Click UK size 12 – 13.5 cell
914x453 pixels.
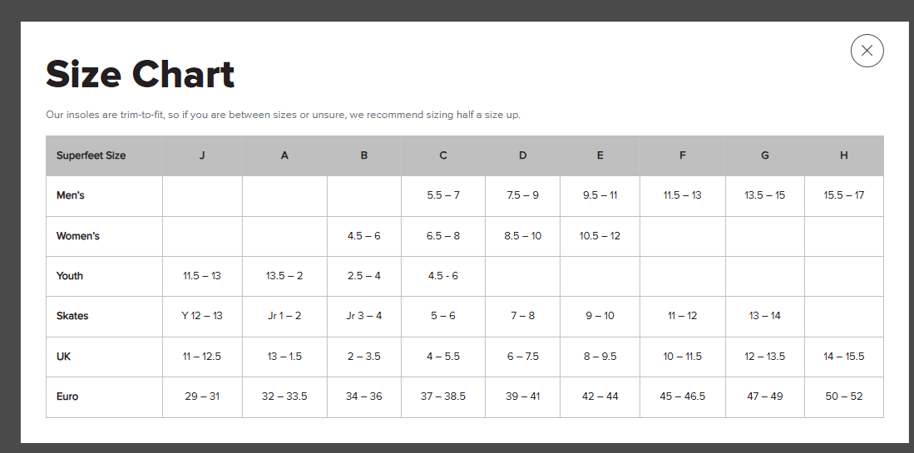click(765, 357)
